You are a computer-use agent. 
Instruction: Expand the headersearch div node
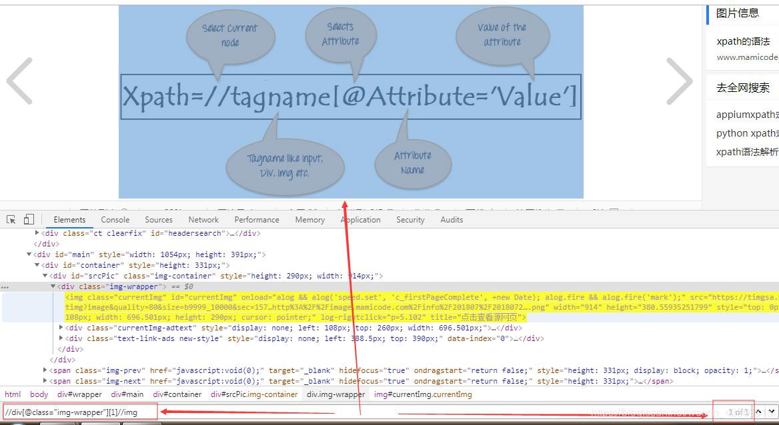[37, 233]
